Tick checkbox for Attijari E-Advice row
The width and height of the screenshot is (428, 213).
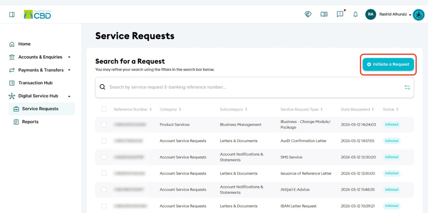click(x=104, y=190)
